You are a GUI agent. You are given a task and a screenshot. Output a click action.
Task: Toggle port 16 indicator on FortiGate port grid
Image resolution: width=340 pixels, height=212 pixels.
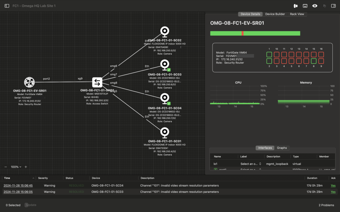(x=321, y=54)
